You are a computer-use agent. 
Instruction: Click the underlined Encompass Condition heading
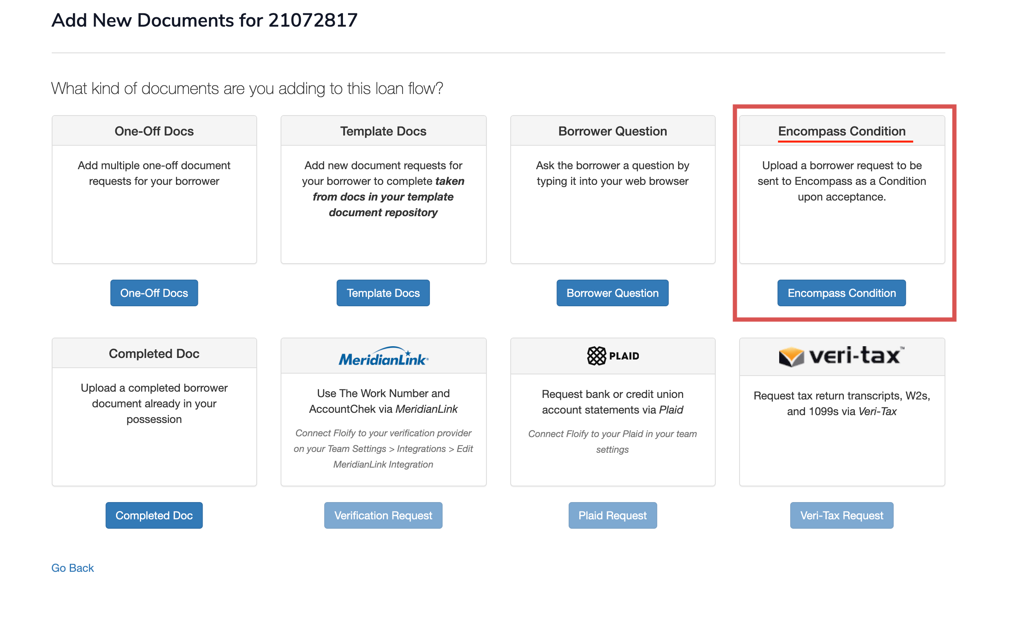(841, 130)
